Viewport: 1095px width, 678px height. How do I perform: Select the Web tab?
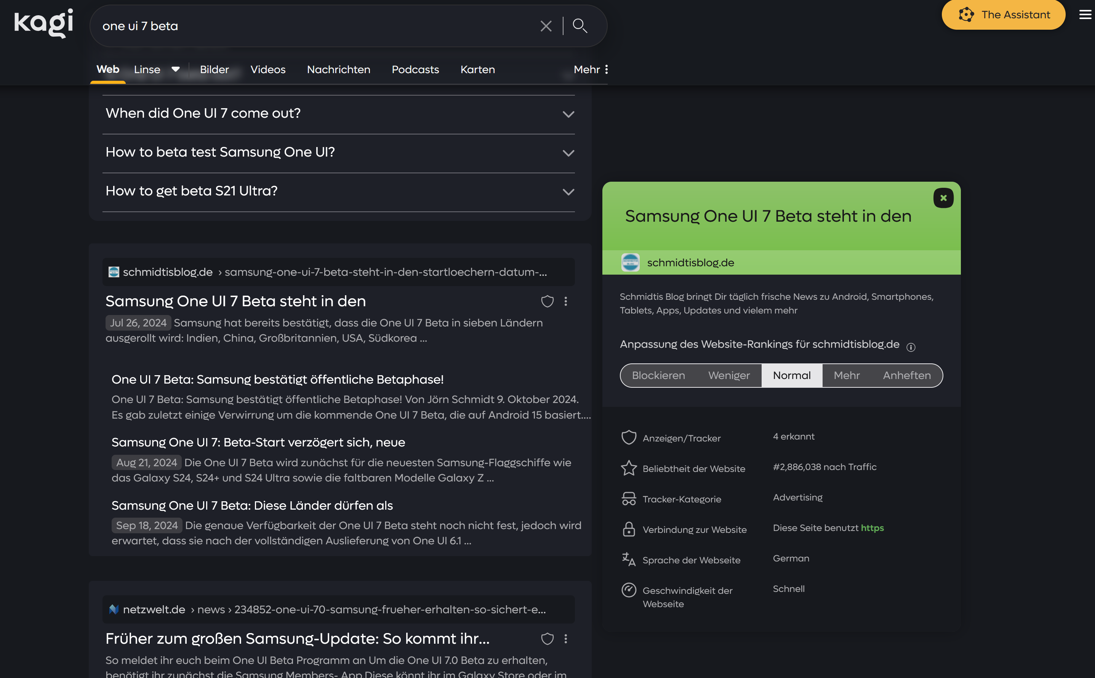tap(108, 69)
